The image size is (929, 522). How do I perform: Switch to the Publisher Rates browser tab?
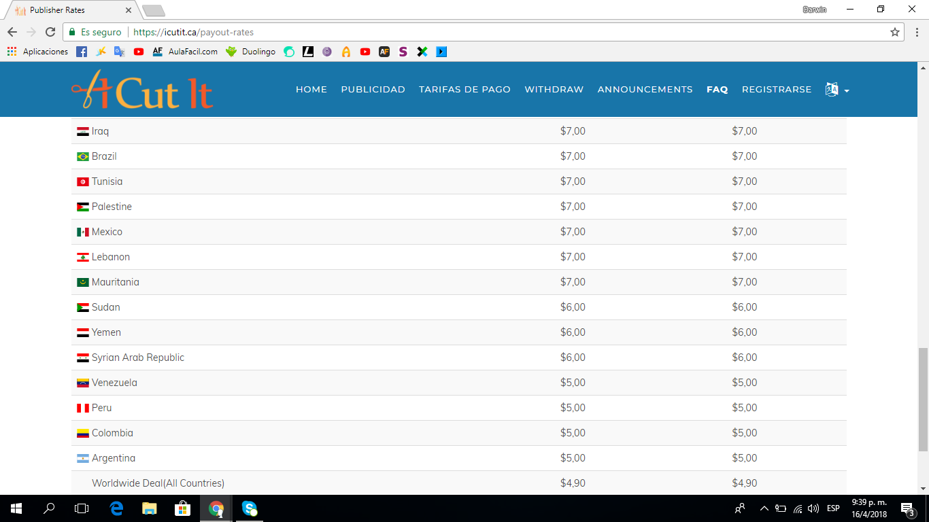[x=58, y=10]
